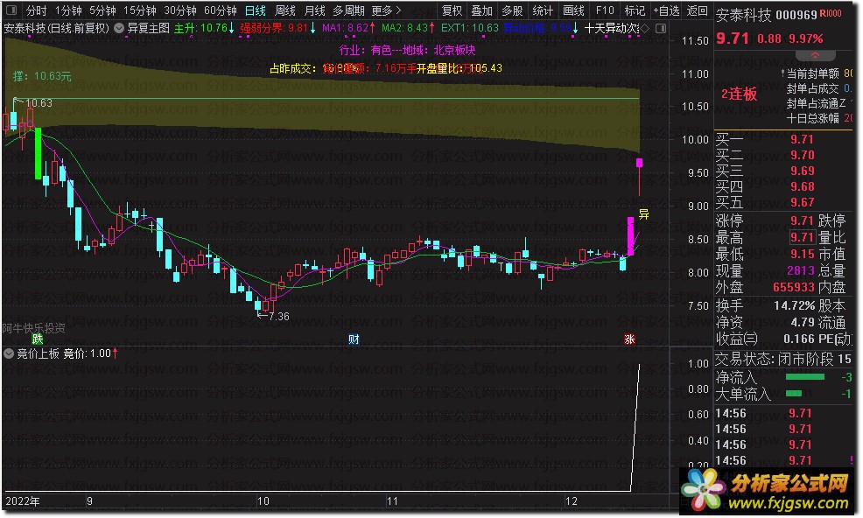Click the MA2: 8.43 indicator value
The width and height of the screenshot is (863, 518).
pyautogui.click(x=404, y=27)
